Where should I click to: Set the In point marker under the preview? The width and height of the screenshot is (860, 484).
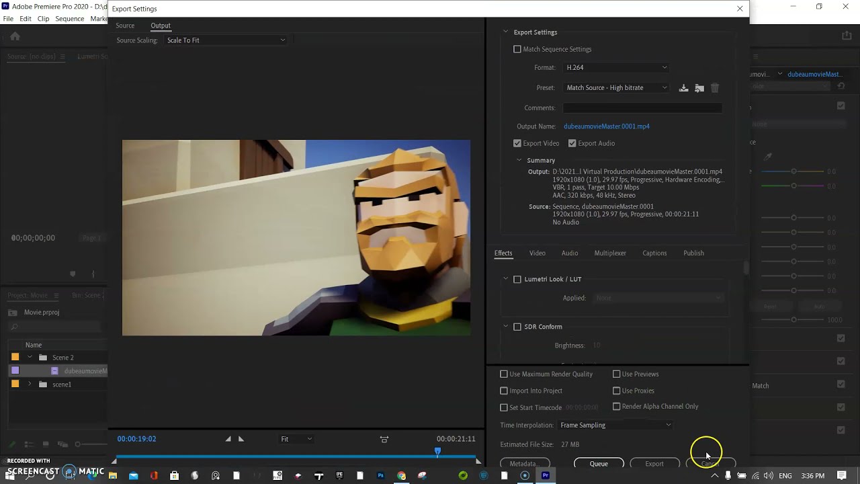coord(228,439)
